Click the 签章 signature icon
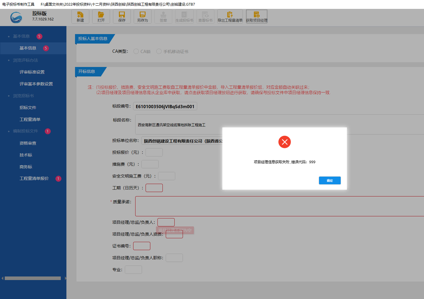The width and height of the screenshot is (424, 299). pos(163,17)
